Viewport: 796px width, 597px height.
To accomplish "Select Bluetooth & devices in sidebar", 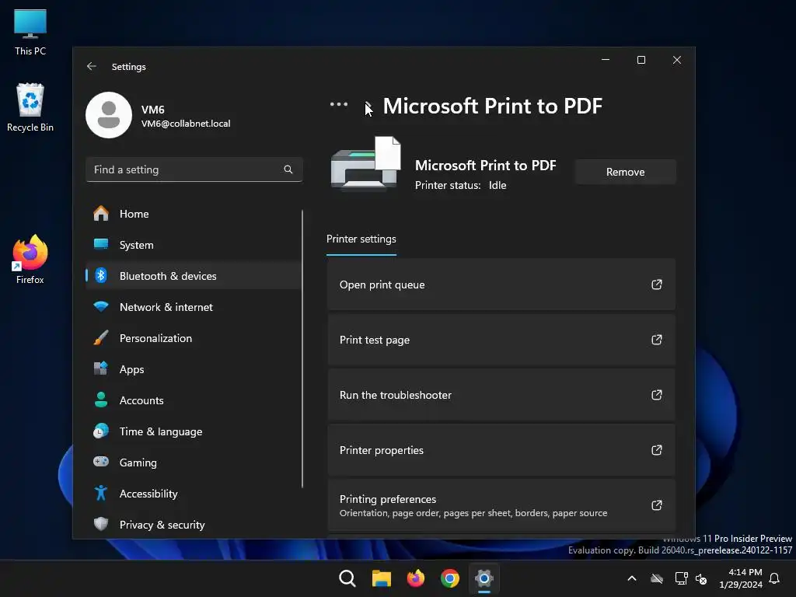I will (x=193, y=276).
